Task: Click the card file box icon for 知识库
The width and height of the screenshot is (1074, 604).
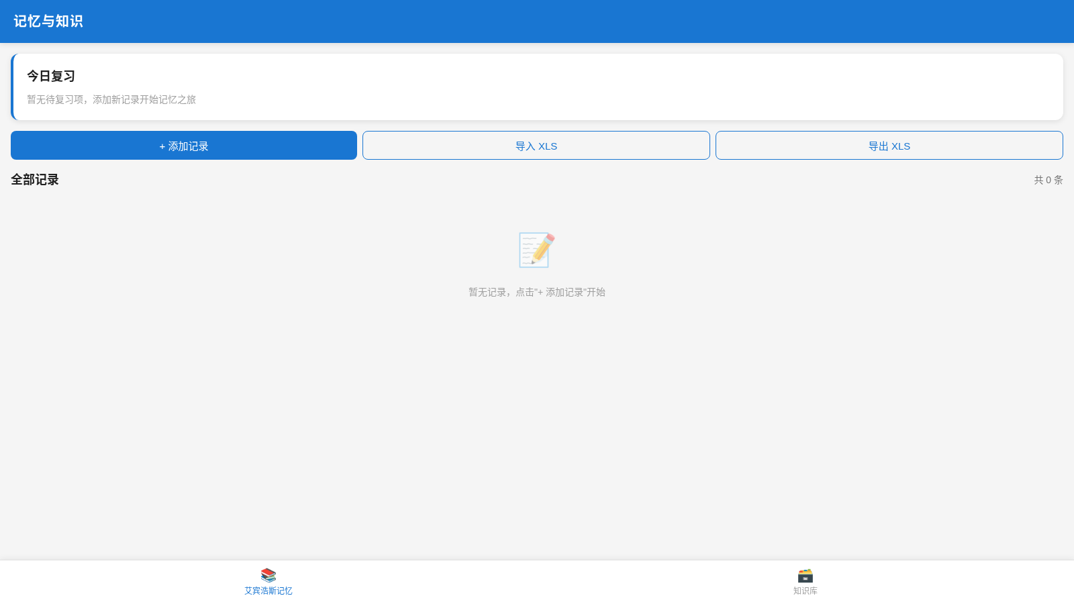Action: 805,575
